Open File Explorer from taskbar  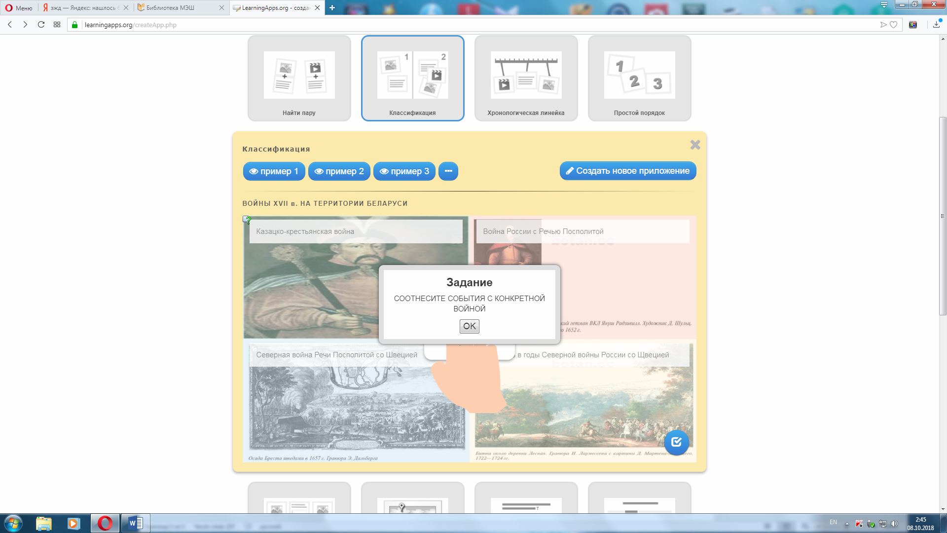pyautogui.click(x=44, y=523)
